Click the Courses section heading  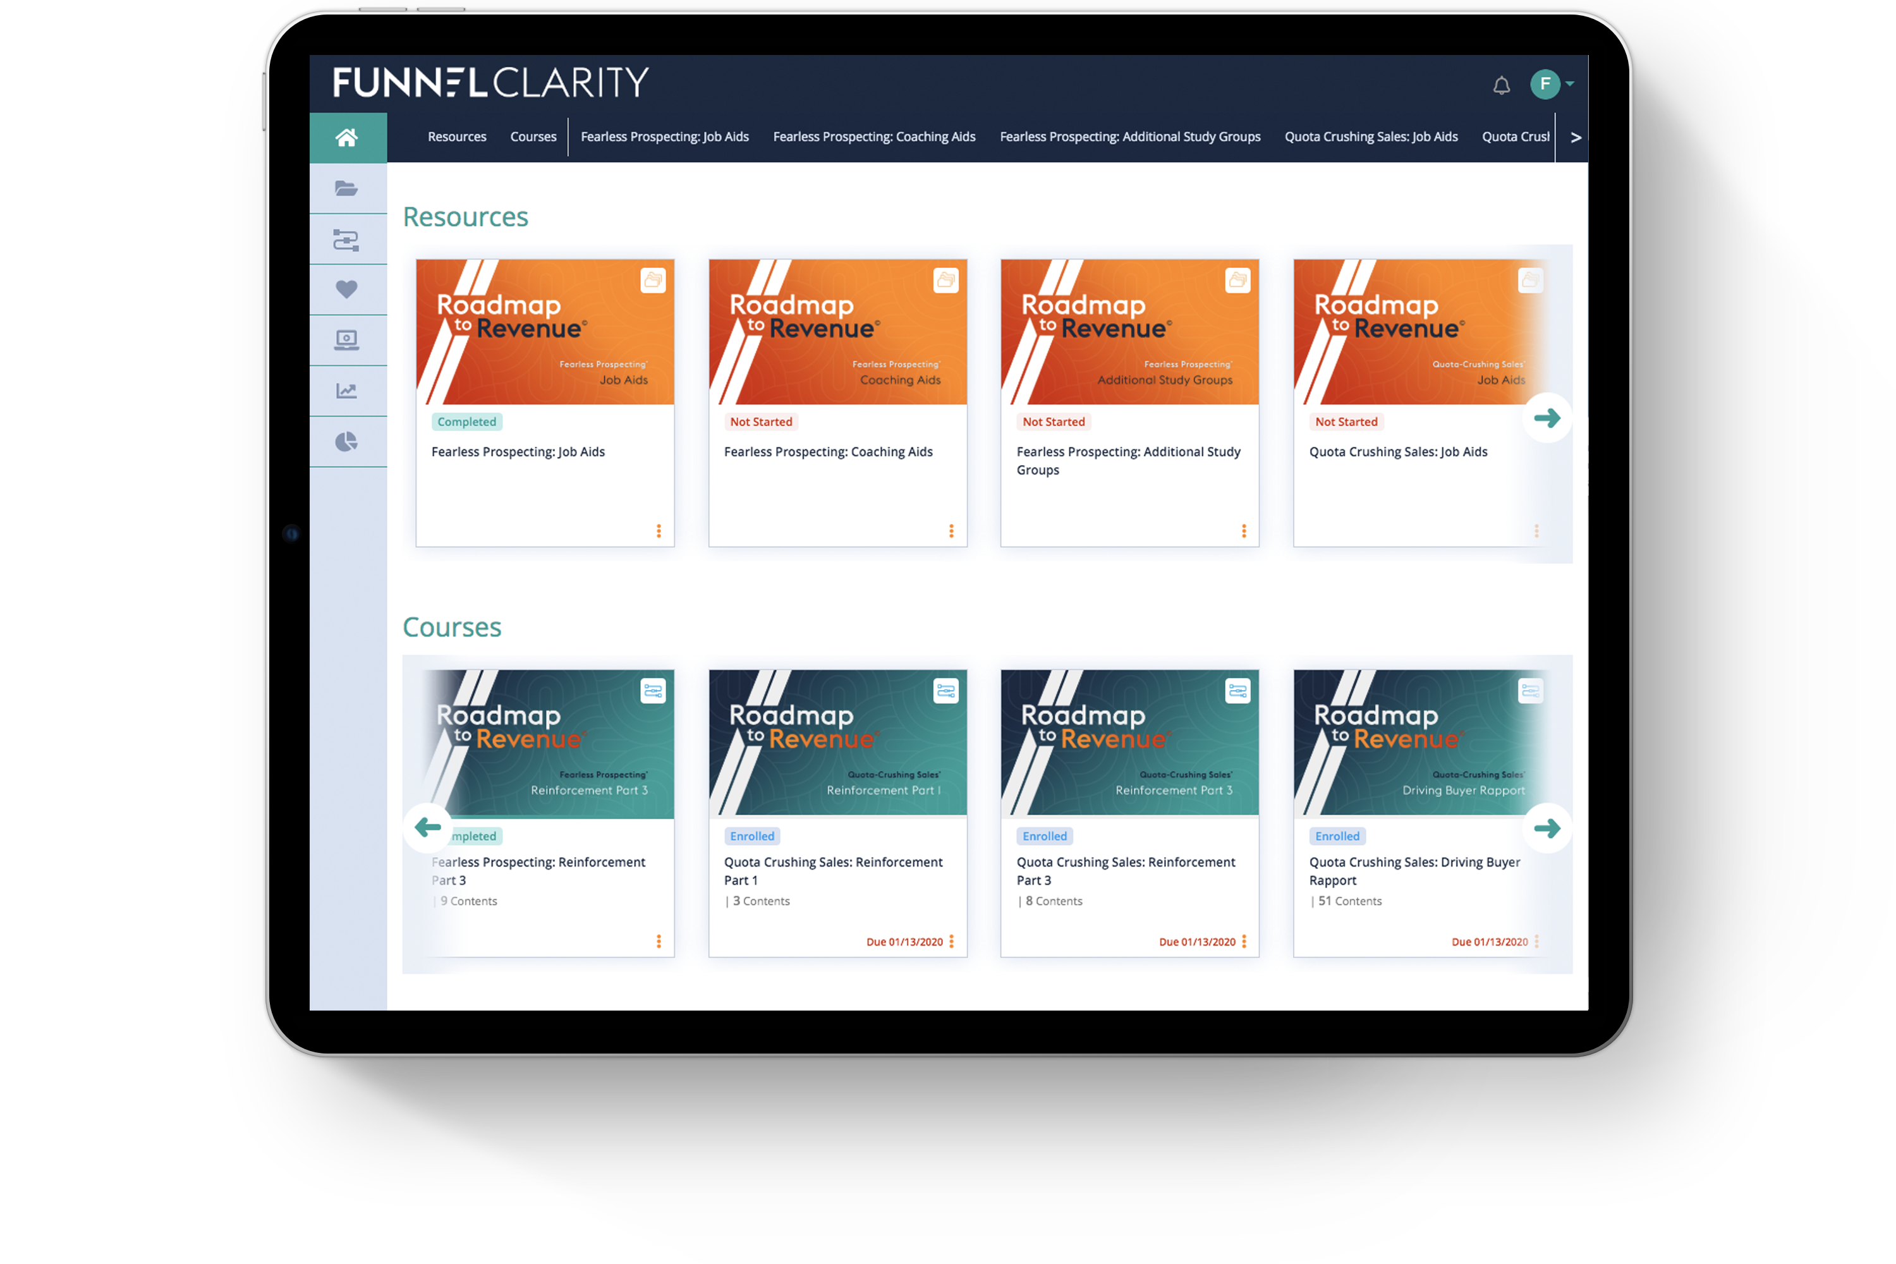click(x=451, y=627)
